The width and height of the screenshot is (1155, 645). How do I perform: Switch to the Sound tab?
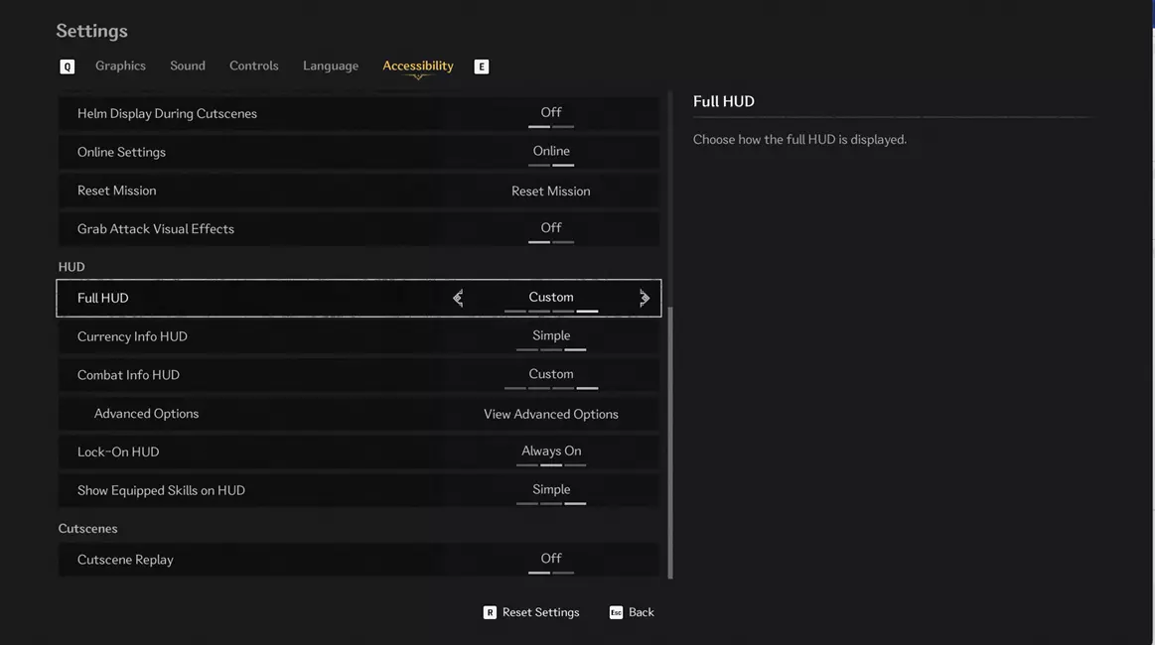tap(187, 65)
